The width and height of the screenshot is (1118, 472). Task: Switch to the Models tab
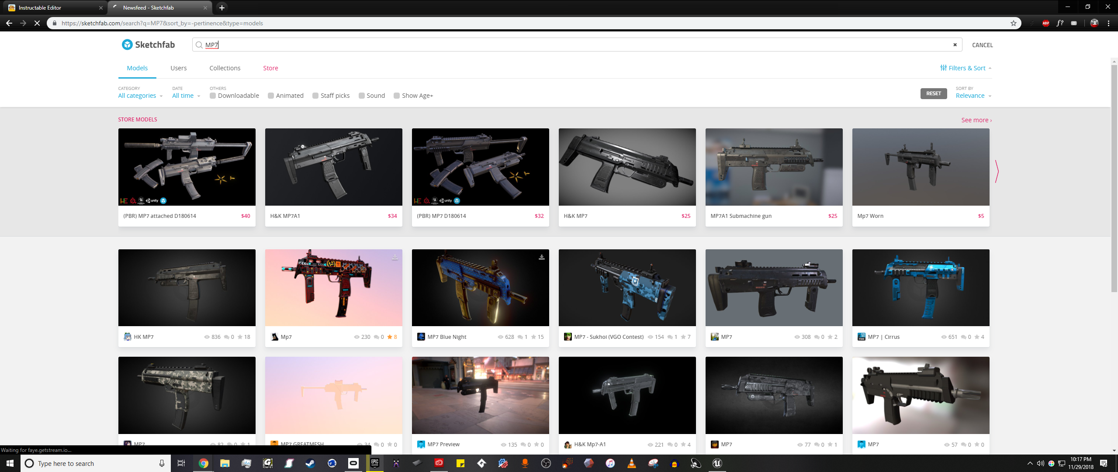click(137, 68)
